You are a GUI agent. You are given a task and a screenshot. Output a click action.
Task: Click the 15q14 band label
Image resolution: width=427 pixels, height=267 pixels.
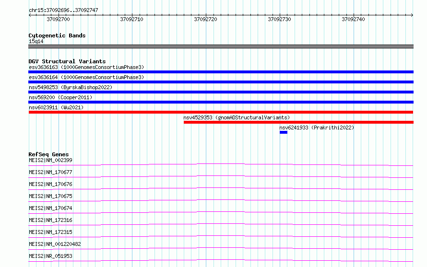(36, 41)
